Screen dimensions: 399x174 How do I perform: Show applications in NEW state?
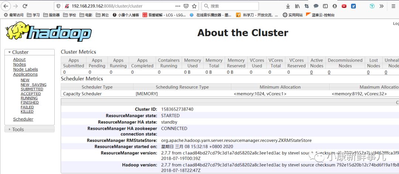[x=25, y=80]
